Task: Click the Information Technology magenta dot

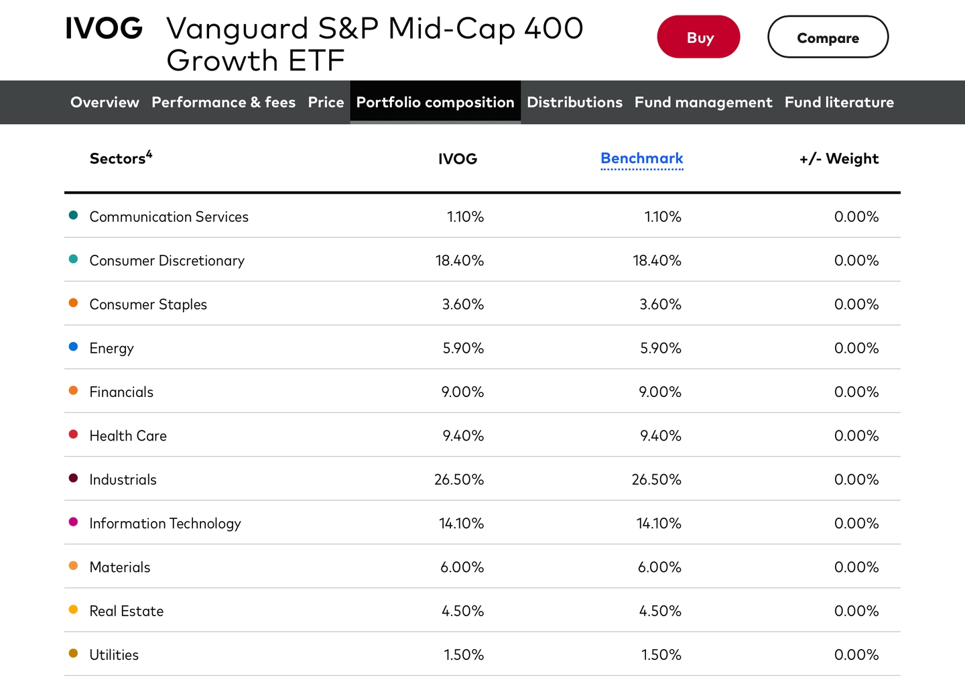Action: [x=74, y=522]
